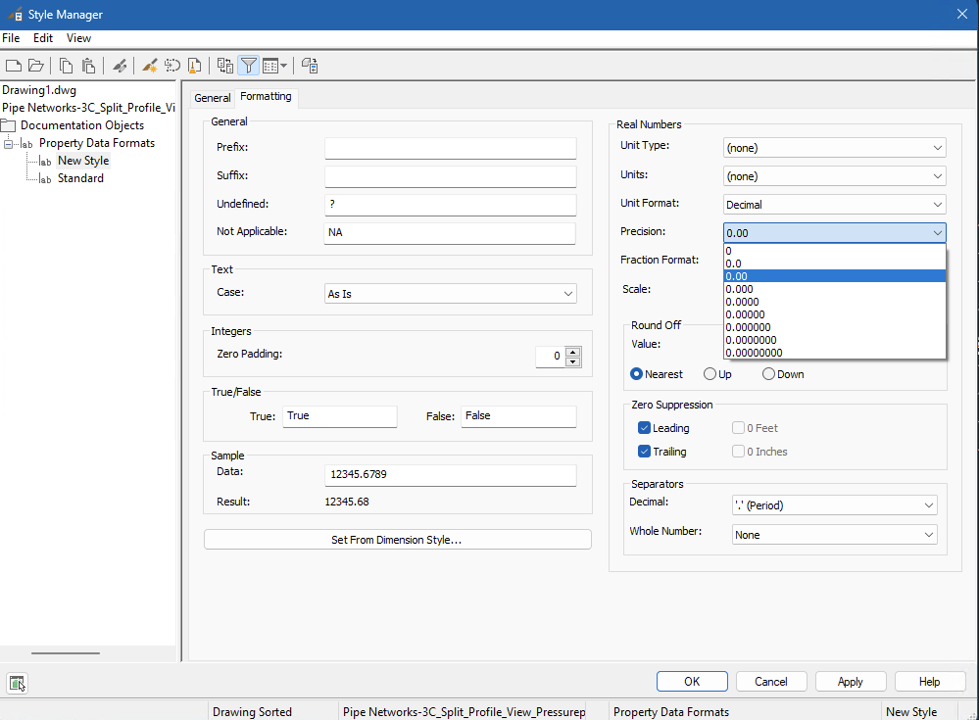Click the inline edit icon at bottom-left
Image resolution: width=979 pixels, height=720 pixels.
(x=17, y=683)
